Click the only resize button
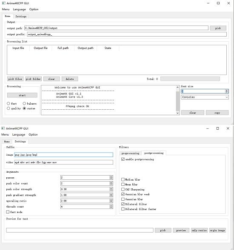This screenshot has width=234, height=250. pos(199,230)
